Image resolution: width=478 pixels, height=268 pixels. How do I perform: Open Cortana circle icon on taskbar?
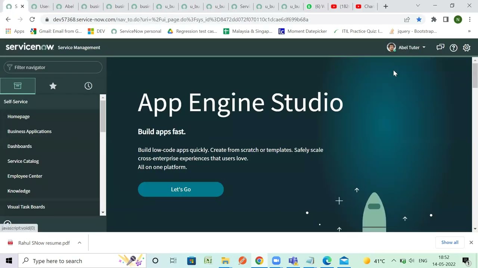(155, 261)
